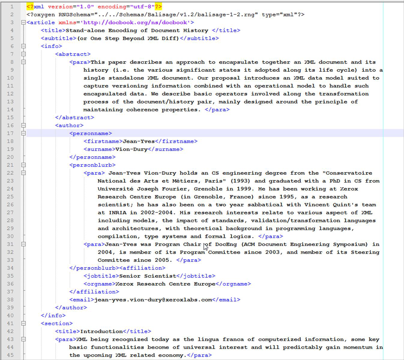
Task: Collapse the section element on line 41
Action: (x=23, y=323)
